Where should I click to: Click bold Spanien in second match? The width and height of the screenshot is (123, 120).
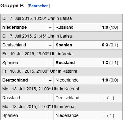[64, 45]
